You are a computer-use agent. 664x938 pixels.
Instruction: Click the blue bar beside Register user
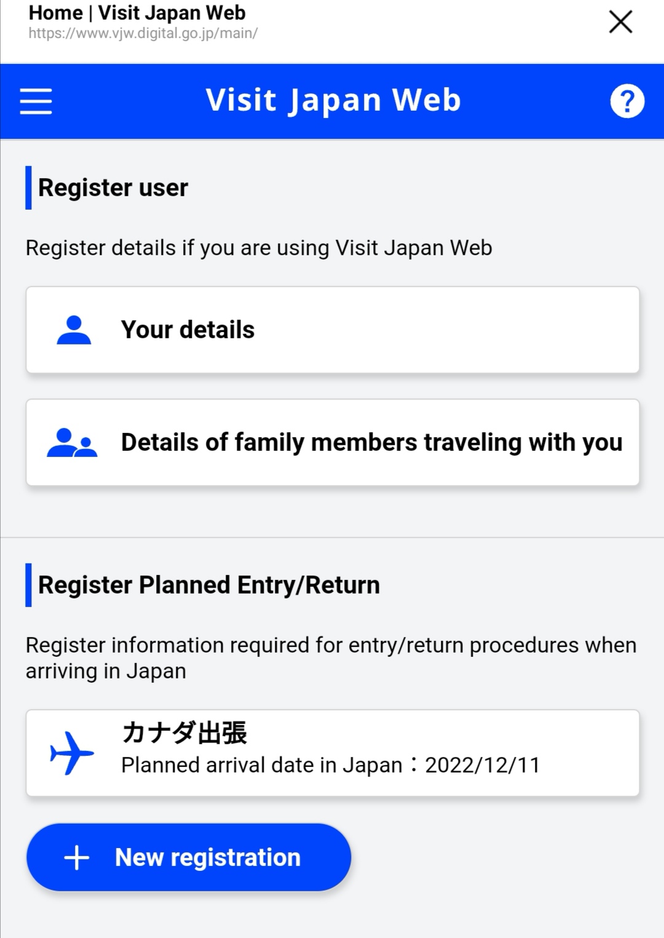tap(28, 188)
